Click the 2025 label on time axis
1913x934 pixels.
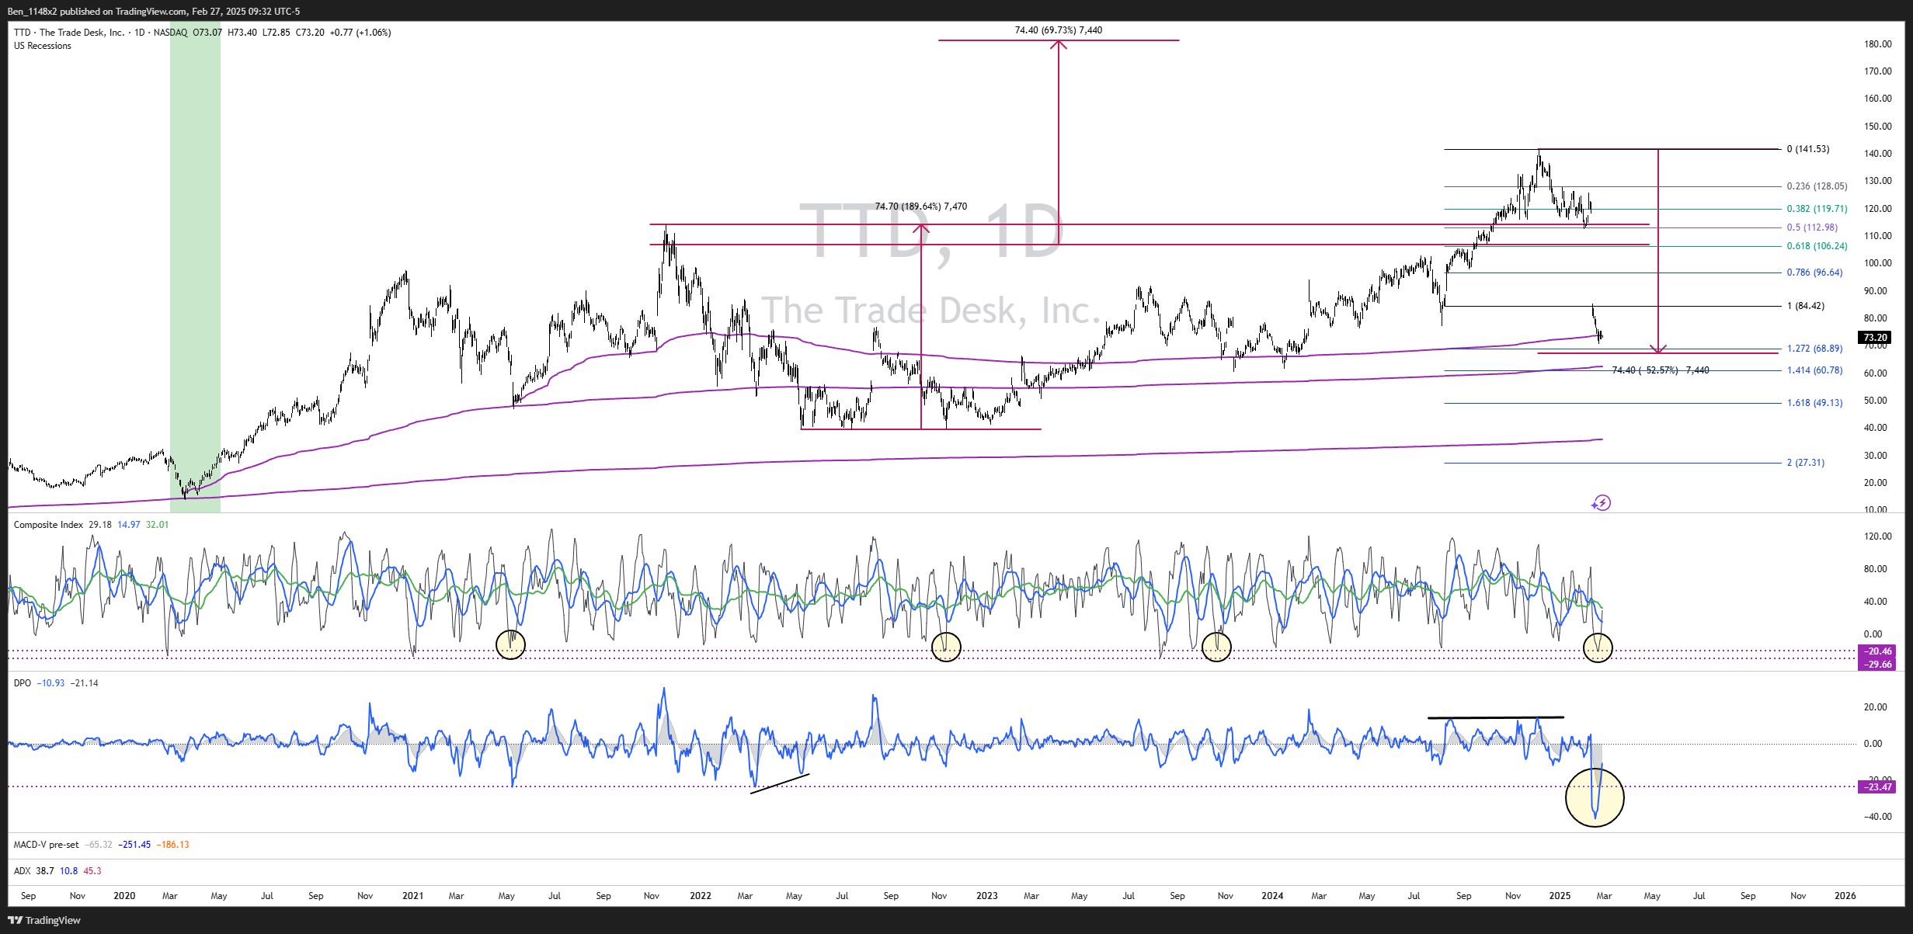pyautogui.click(x=1560, y=896)
